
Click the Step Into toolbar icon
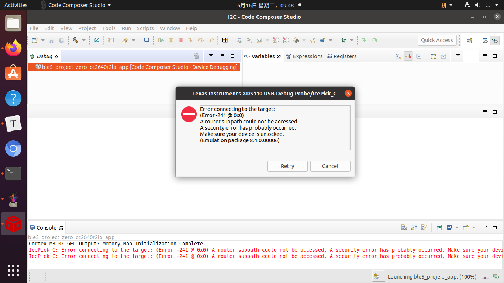[x=191, y=40]
